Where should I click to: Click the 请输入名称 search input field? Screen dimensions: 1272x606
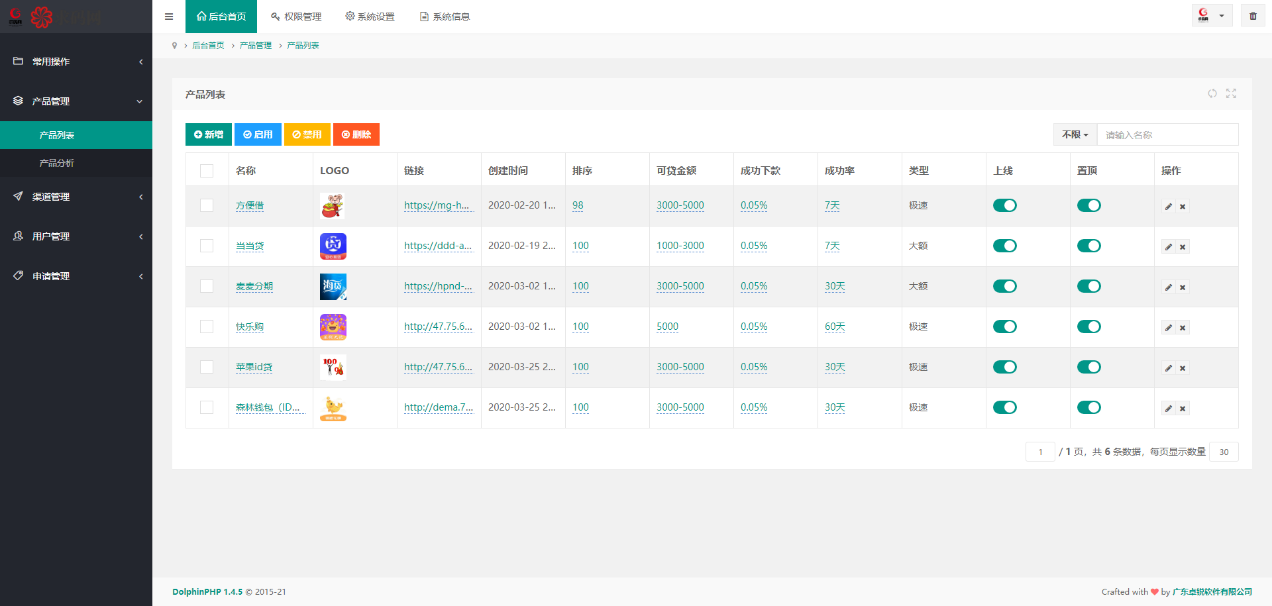pyautogui.click(x=1167, y=134)
